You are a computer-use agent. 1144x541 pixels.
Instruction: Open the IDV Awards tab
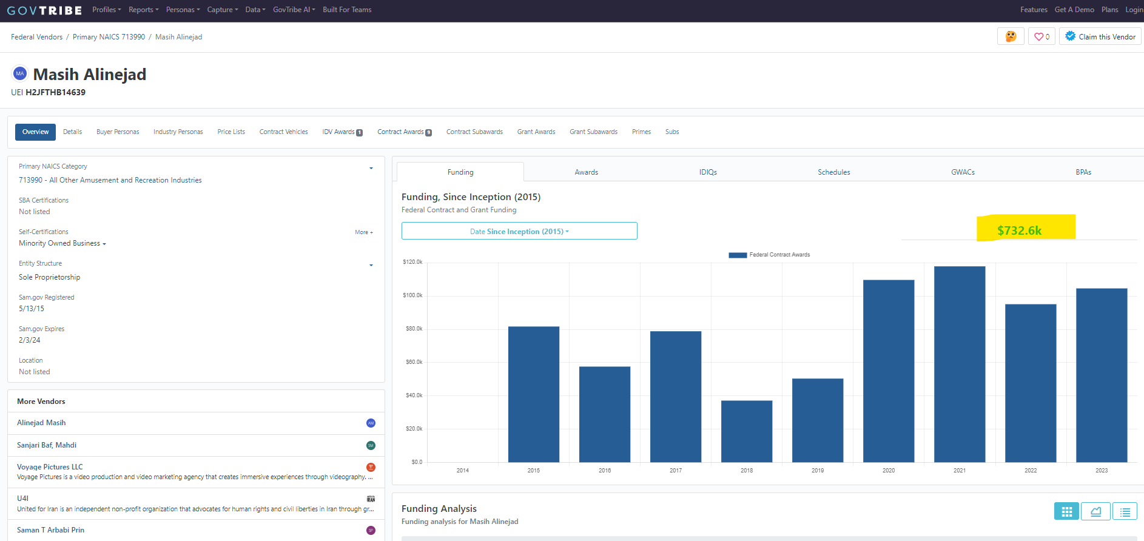343,132
